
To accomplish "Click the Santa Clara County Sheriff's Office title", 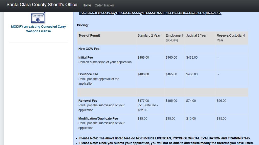I will [42, 5].
